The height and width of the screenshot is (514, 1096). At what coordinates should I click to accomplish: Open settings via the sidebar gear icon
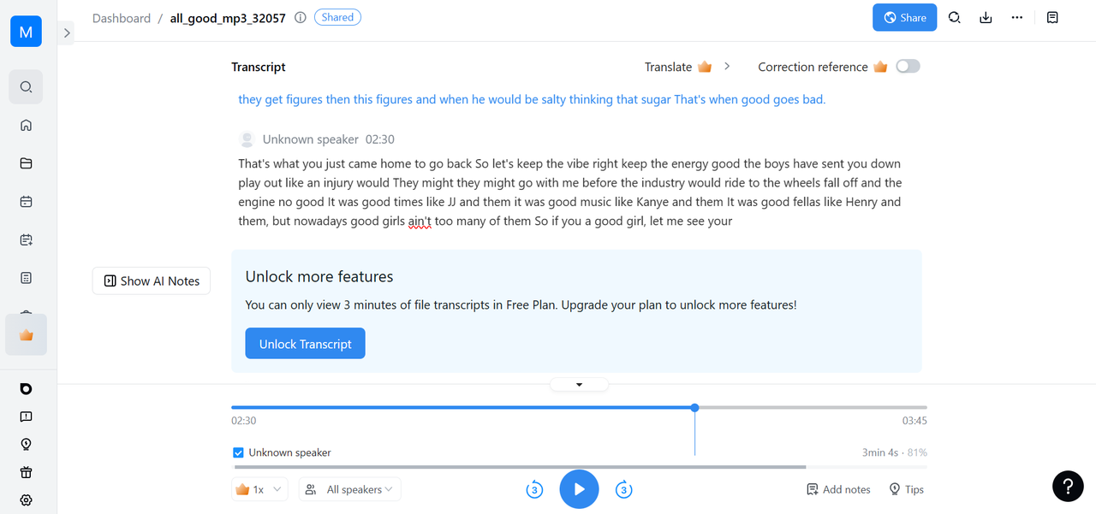coord(26,500)
